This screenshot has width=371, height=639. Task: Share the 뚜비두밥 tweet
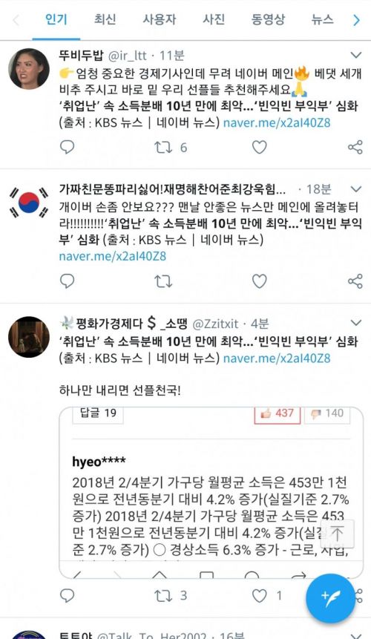[355, 147]
